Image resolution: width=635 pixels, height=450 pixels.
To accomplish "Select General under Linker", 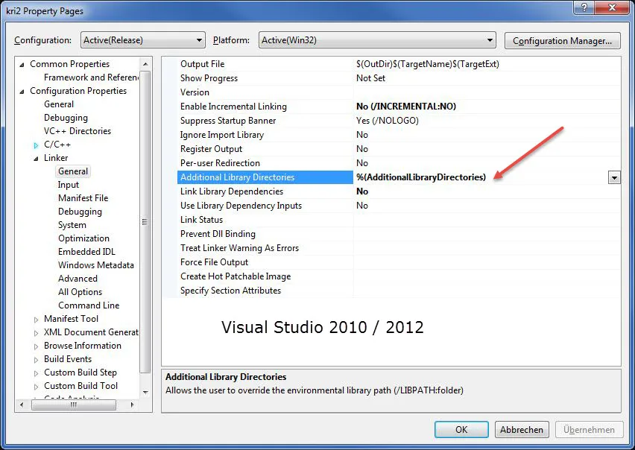I will point(73,171).
